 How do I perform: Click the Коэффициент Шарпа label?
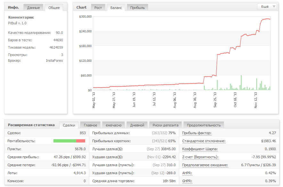(x=200, y=149)
